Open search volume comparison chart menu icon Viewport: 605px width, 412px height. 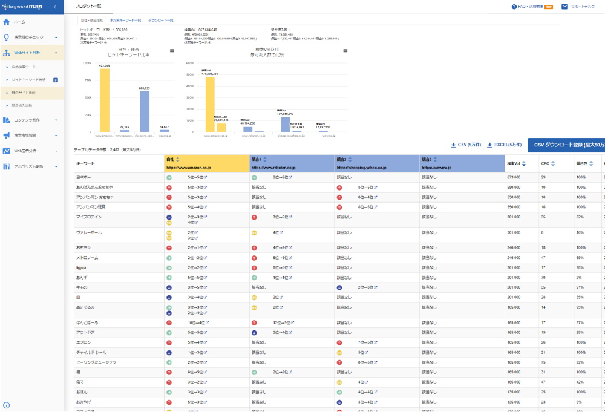345,51
